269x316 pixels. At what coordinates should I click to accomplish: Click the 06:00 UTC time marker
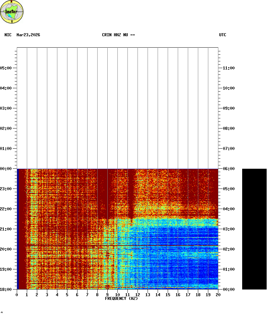coord(228,169)
